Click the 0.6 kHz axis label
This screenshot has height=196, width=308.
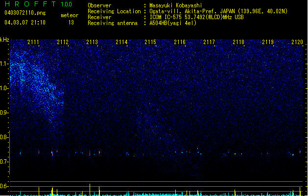4,186
